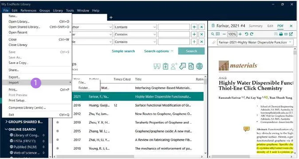Toggle read status dot for Zhai 2017

[x=57, y=140]
